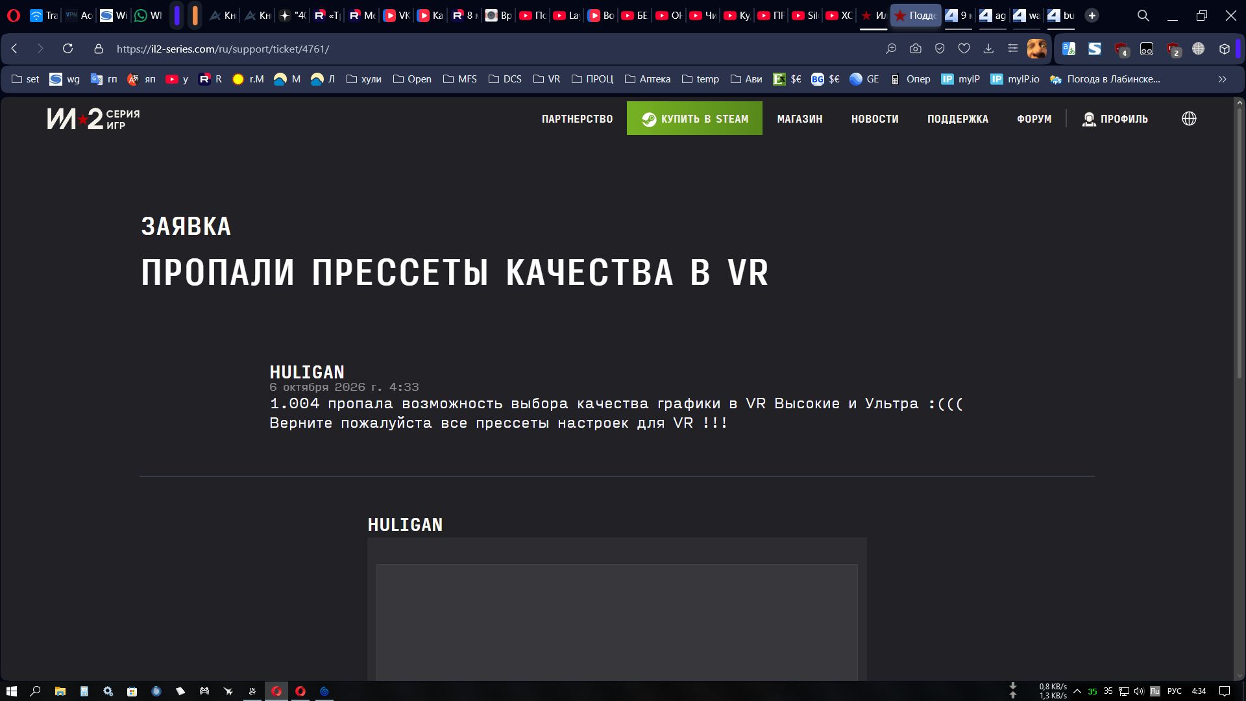Open the translator extension icon
Viewport: 1246px width, 701px height.
1069,49
